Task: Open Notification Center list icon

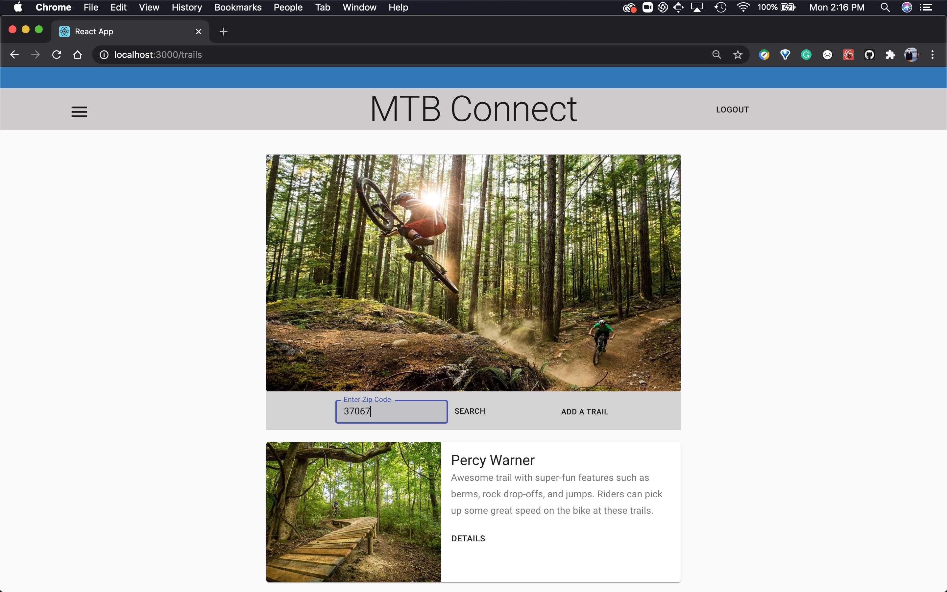Action: coord(926,8)
